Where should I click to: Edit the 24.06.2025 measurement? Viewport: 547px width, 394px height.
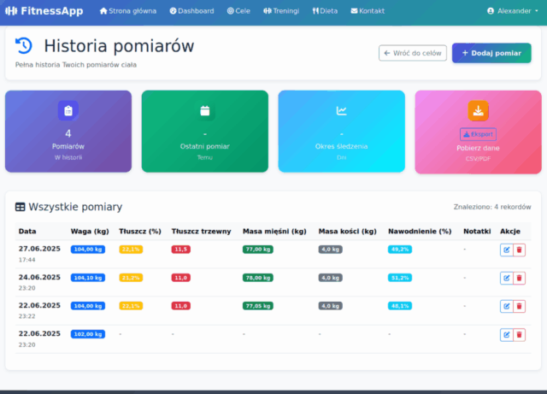point(507,278)
